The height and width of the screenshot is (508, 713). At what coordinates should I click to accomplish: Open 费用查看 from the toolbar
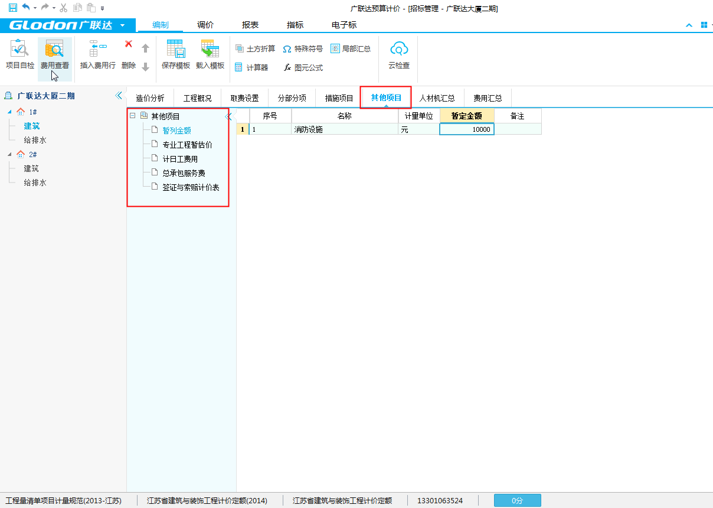(x=54, y=49)
